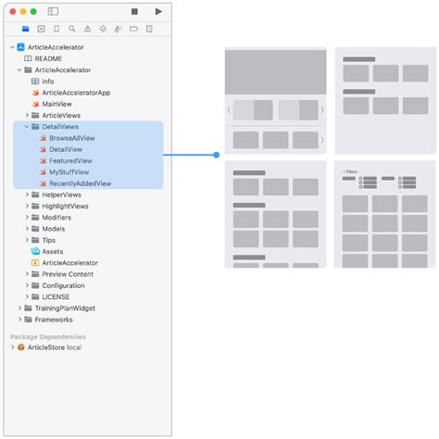Expand the Frameworks folder
Viewport: 439px width, 439px height.
(19, 320)
